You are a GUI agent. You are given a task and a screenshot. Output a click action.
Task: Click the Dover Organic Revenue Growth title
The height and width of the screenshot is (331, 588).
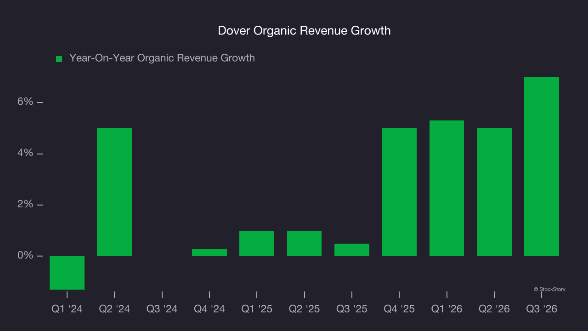point(304,31)
